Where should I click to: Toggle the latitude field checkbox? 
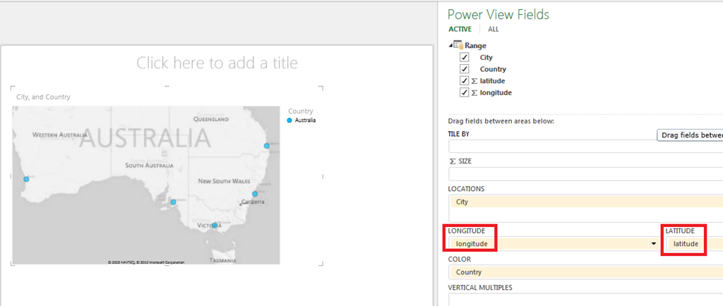(465, 80)
